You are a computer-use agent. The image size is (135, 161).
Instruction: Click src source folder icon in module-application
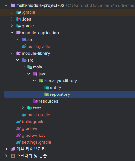(24, 39)
